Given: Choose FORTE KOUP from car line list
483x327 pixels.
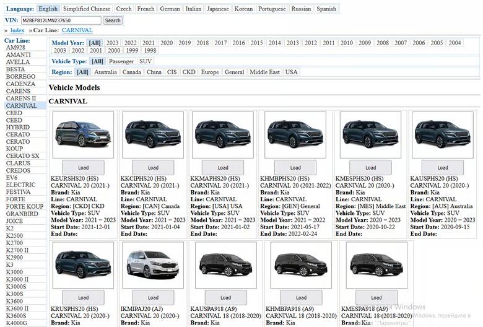Looking at the screenshot, I should point(25,206).
